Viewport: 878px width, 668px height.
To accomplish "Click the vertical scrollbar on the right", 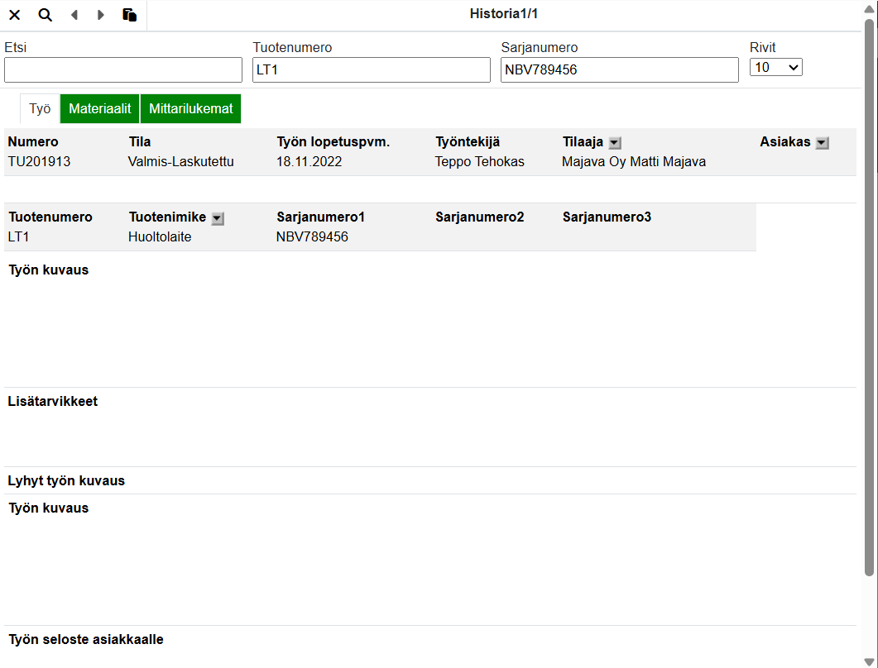I will tap(869, 298).
